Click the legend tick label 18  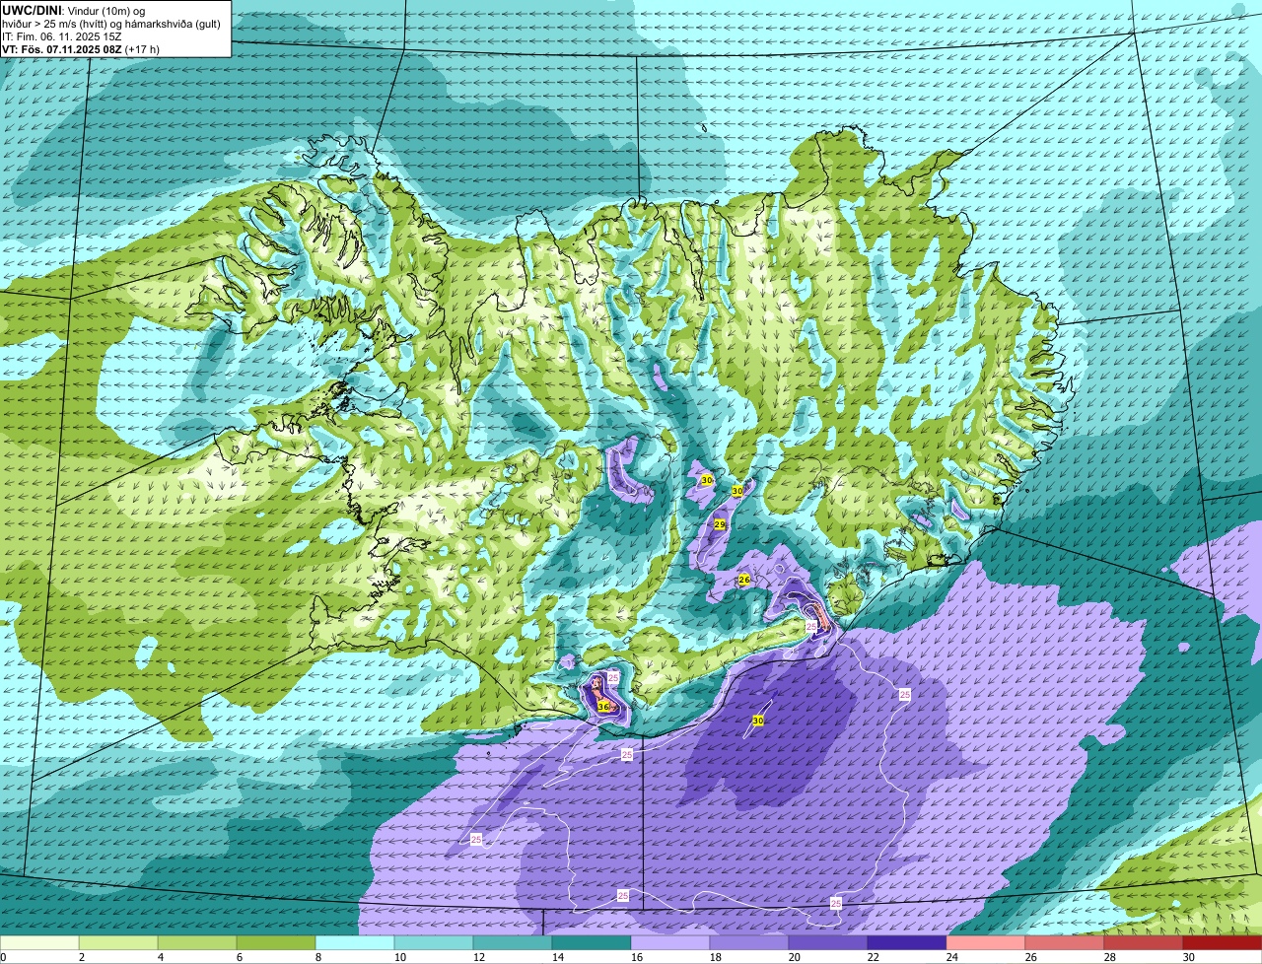point(715,957)
